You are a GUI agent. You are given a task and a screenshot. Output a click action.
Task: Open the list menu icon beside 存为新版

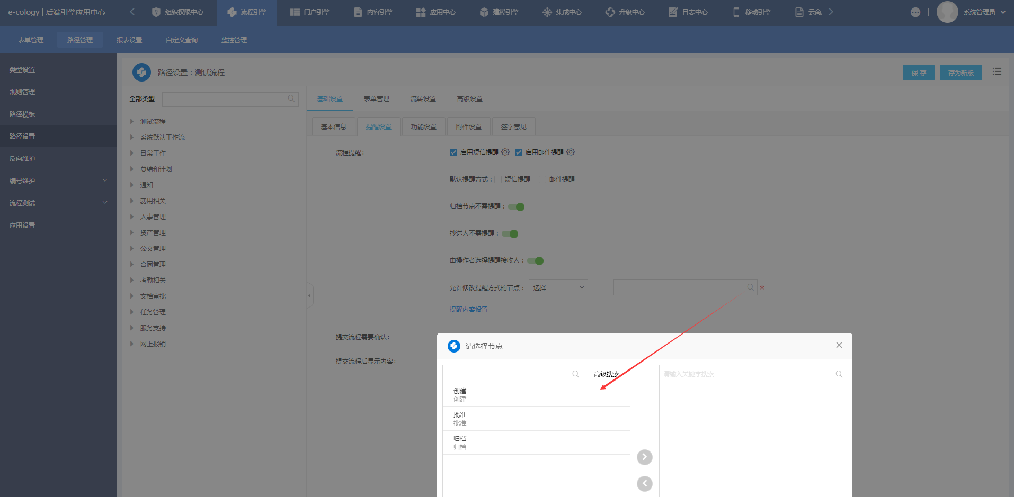coord(997,72)
